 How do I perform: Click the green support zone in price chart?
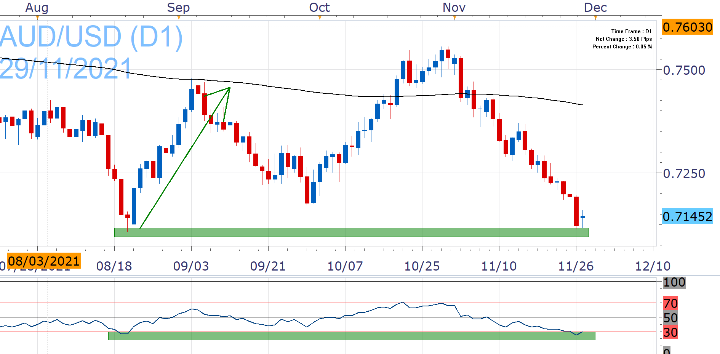point(351,232)
